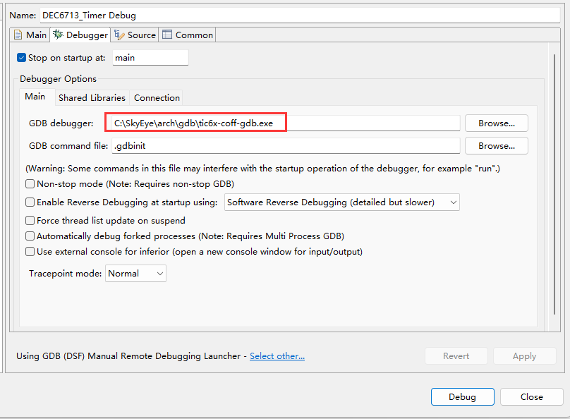Image resolution: width=570 pixels, height=419 pixels.
Task: Click the Close button
Action: [x=531, y=397]
